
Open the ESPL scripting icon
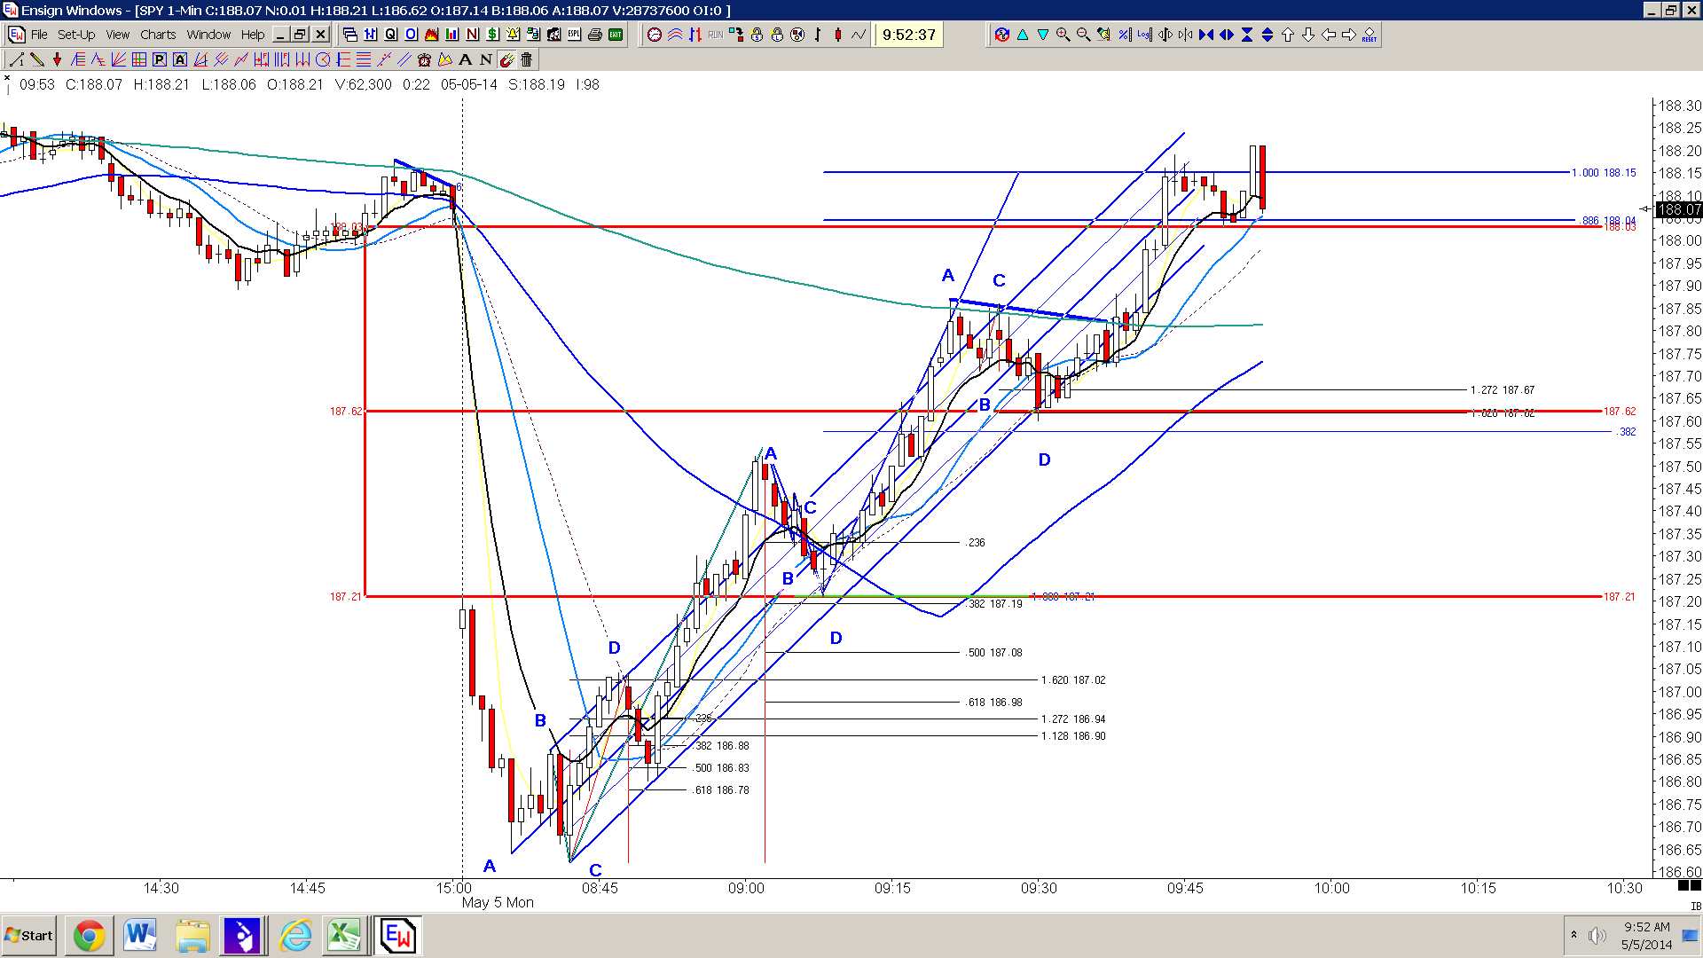tap(574, 35)
